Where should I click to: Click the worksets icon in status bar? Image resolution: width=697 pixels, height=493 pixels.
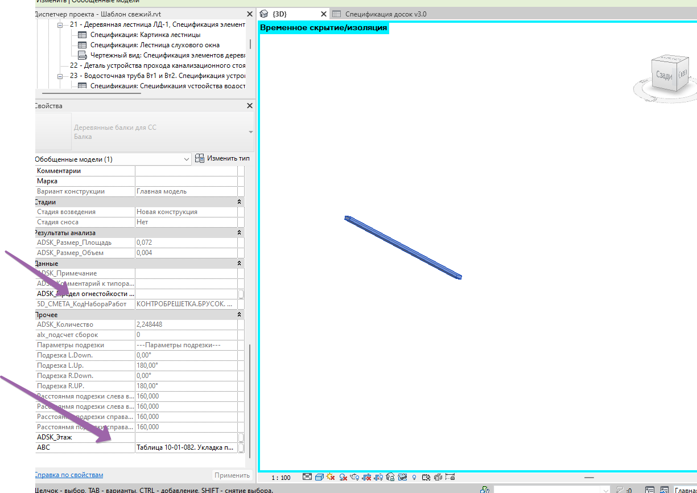click(485, 490)
